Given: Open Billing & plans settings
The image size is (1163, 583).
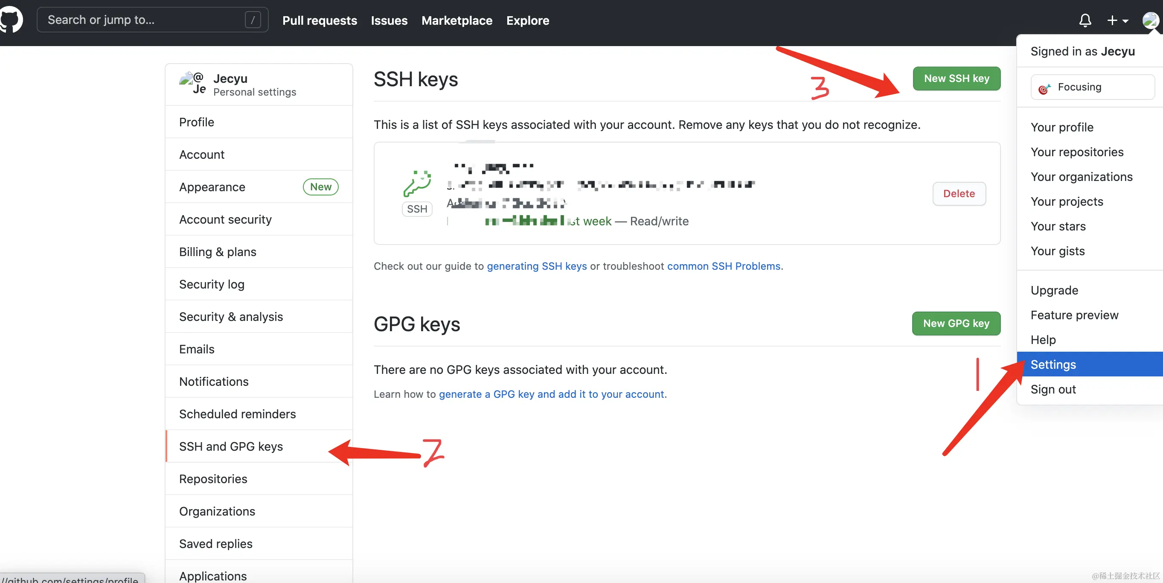Looking at the screenshot, I should [259, 252].
